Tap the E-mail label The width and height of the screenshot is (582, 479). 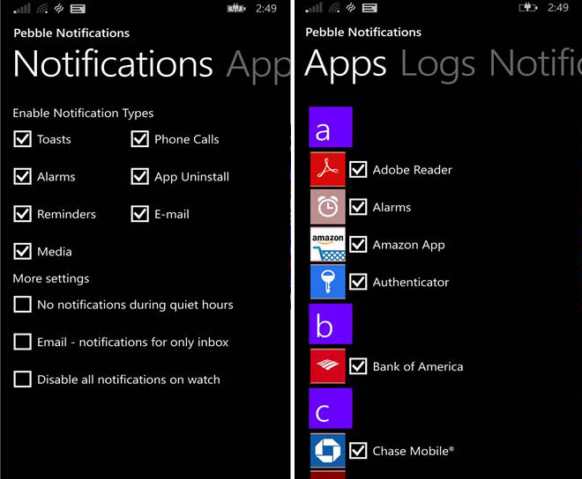pyautogui.click(x=172, y=214)
